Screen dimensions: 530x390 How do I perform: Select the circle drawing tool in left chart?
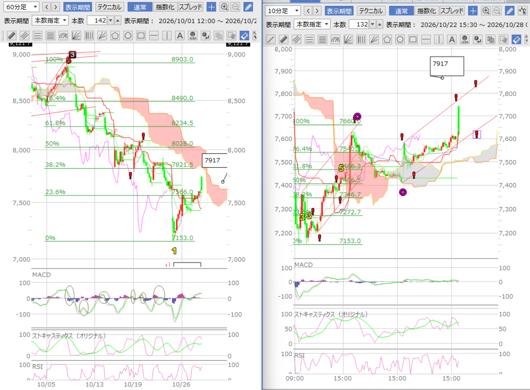pyautogui.click(x=128, y=36)
